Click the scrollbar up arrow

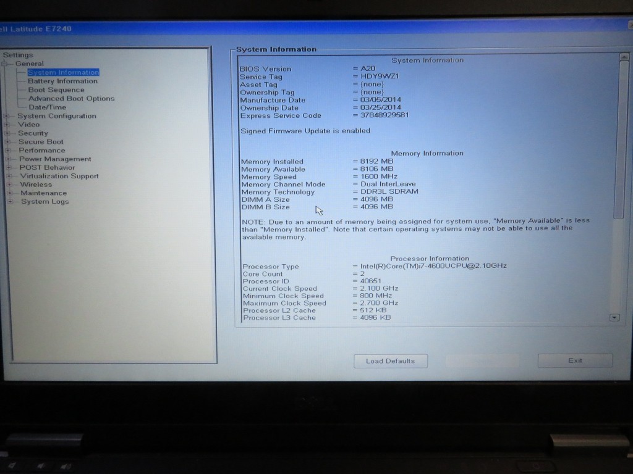coord(624,57)
